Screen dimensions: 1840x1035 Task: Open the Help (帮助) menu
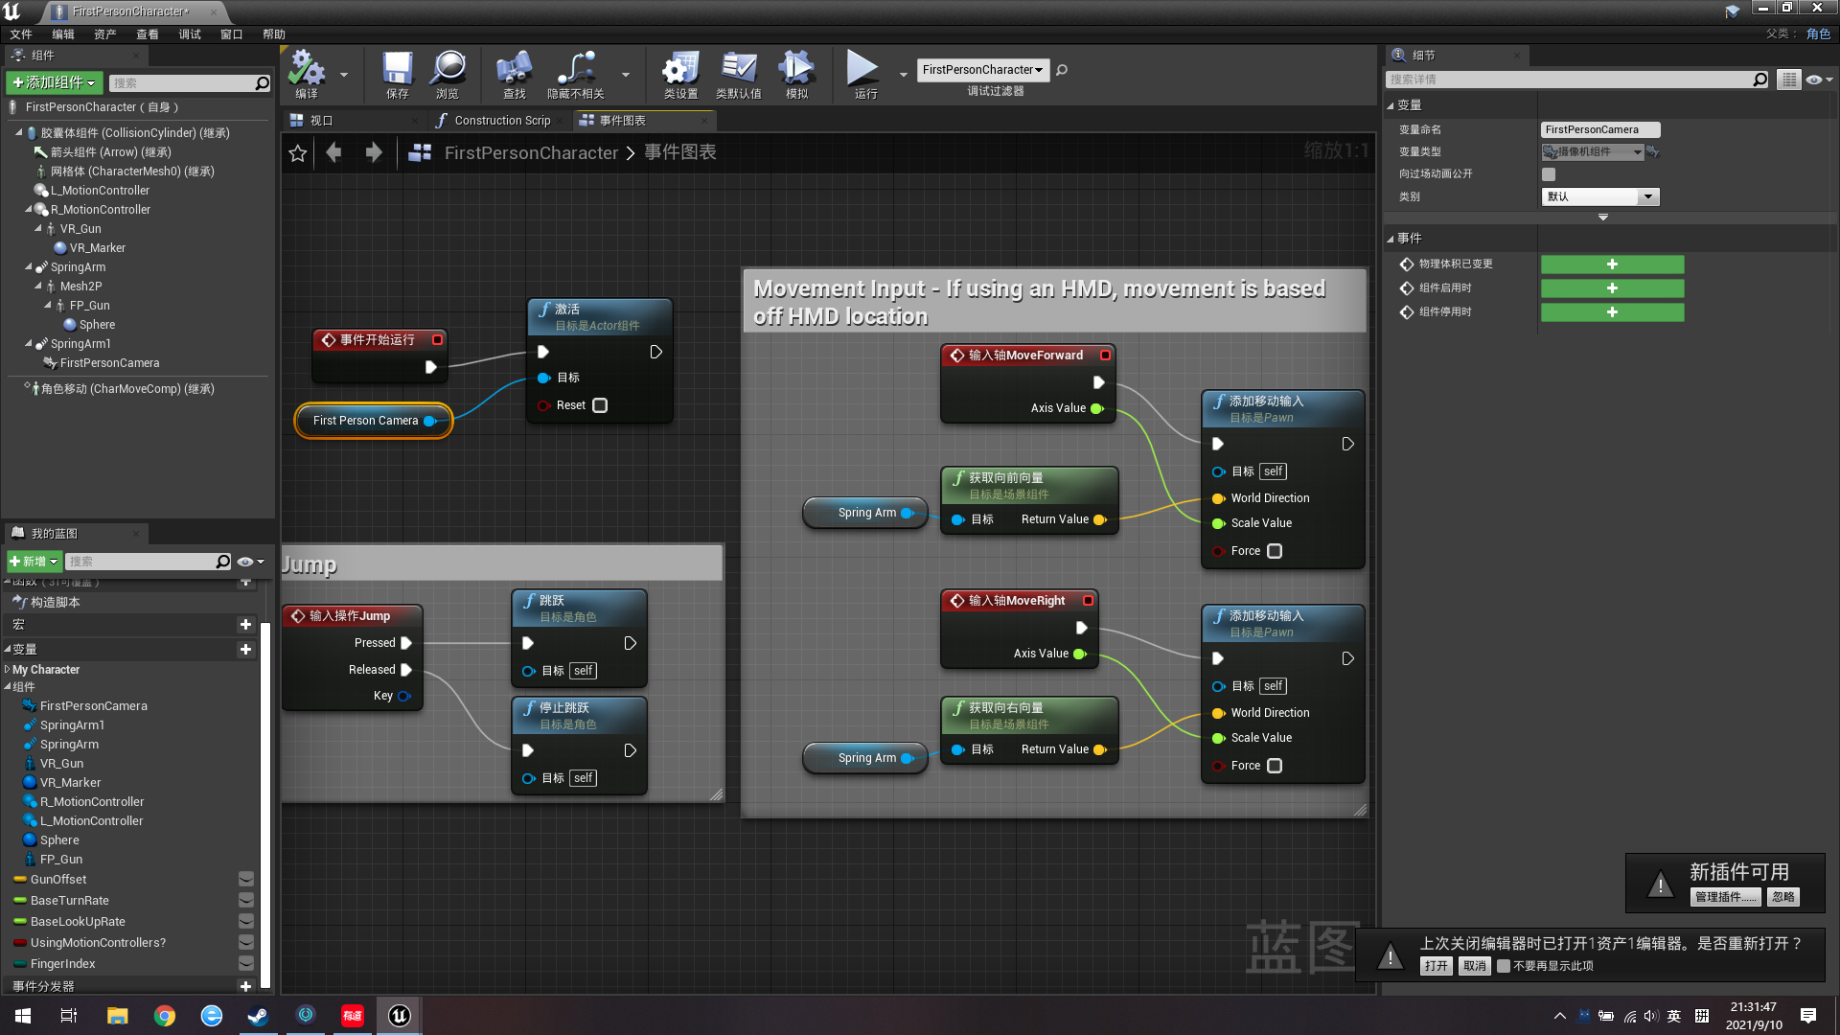pos(274,34)
